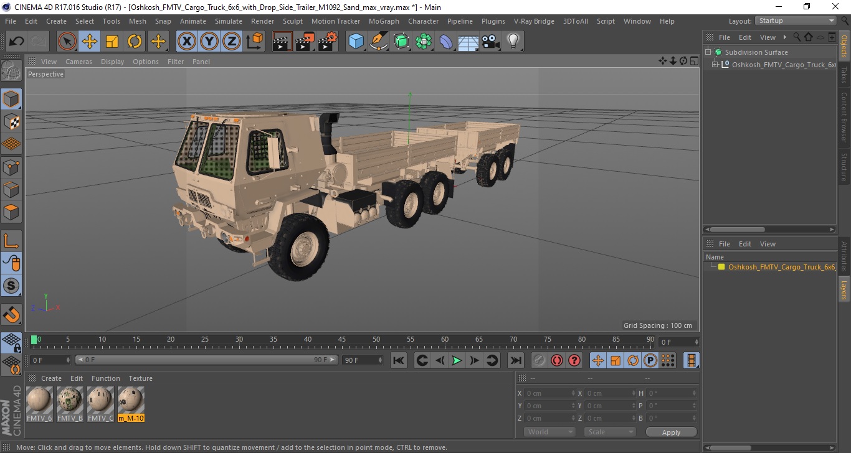The image size is (851, 453).
Task: Click the Bend deformer icon
Action: tap(446, 42)
